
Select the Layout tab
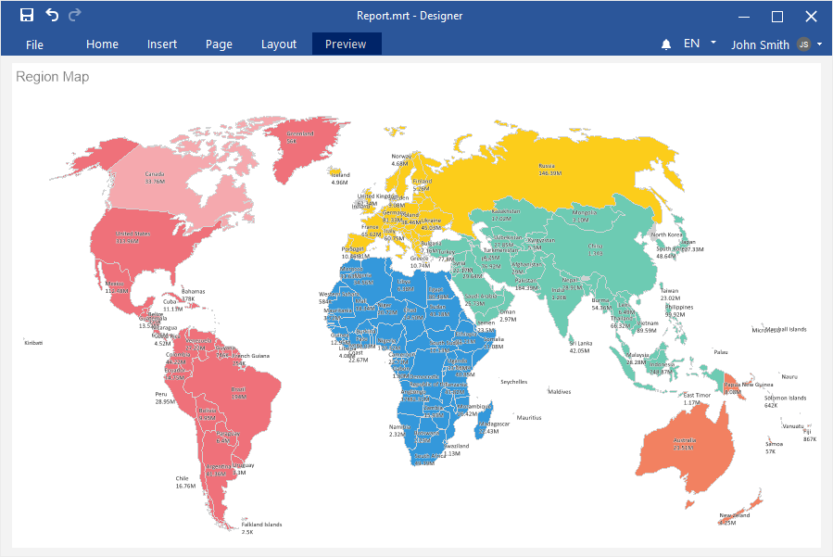(279, 44)
